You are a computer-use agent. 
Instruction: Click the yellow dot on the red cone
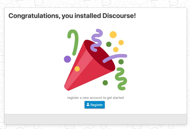pyautogui.click(x=77, y=69)
